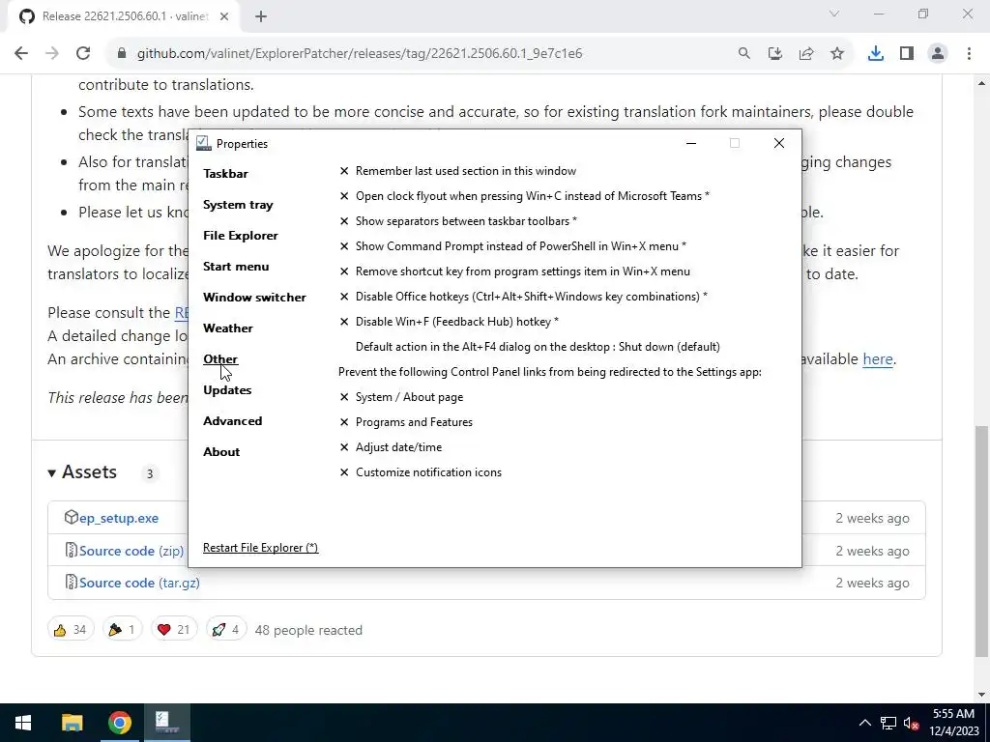Select Updates section
The image size is (990, 742).
pyautogui.click(x=227, y=390)
